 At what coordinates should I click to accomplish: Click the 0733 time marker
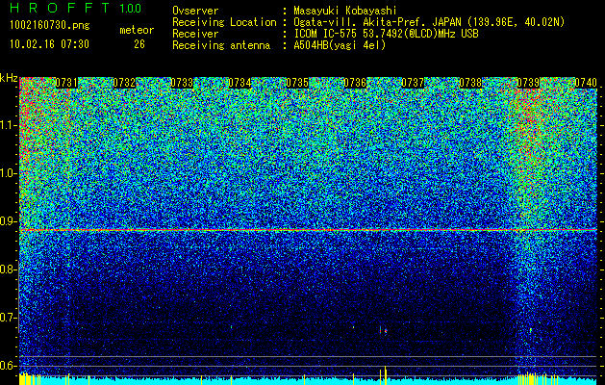pos(182,83)
